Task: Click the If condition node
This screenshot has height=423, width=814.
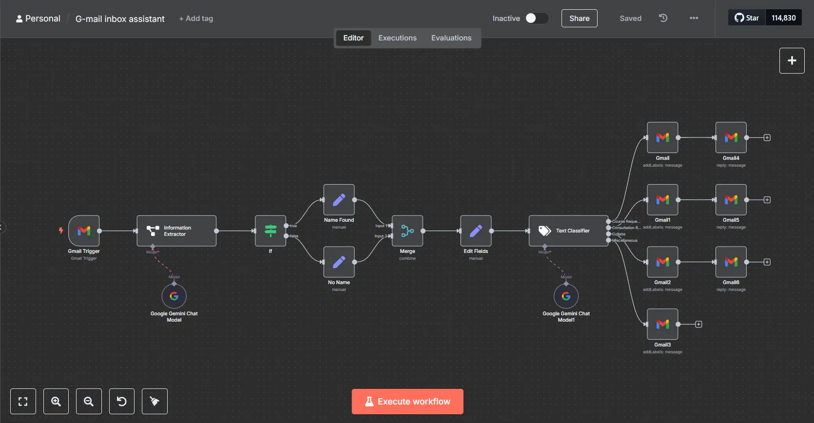Action: point(271,231)
